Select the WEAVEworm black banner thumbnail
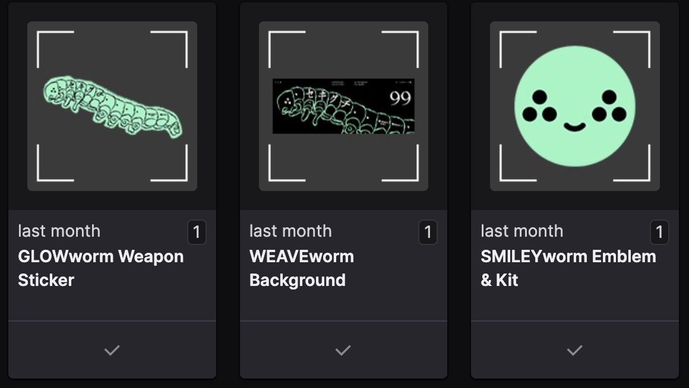 343,106
